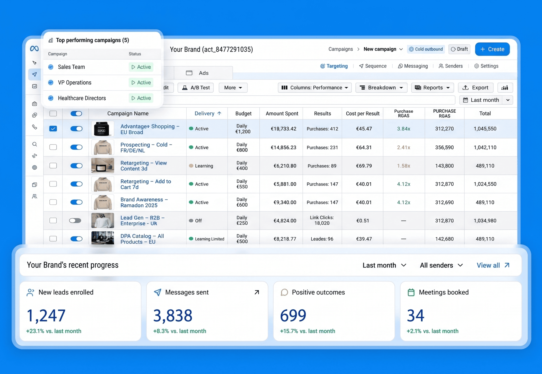The image size is (542, 374).
Task: Open the inbox sidebar icon
Action: point(34,86)
